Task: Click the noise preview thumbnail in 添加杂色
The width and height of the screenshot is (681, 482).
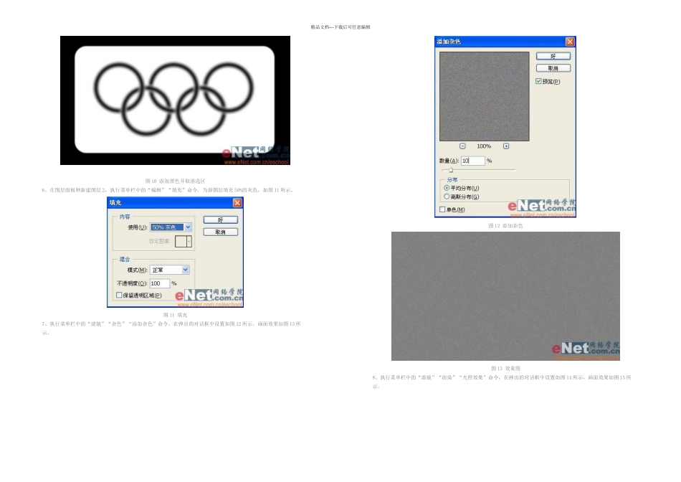Action: click(x=485, y=97)
